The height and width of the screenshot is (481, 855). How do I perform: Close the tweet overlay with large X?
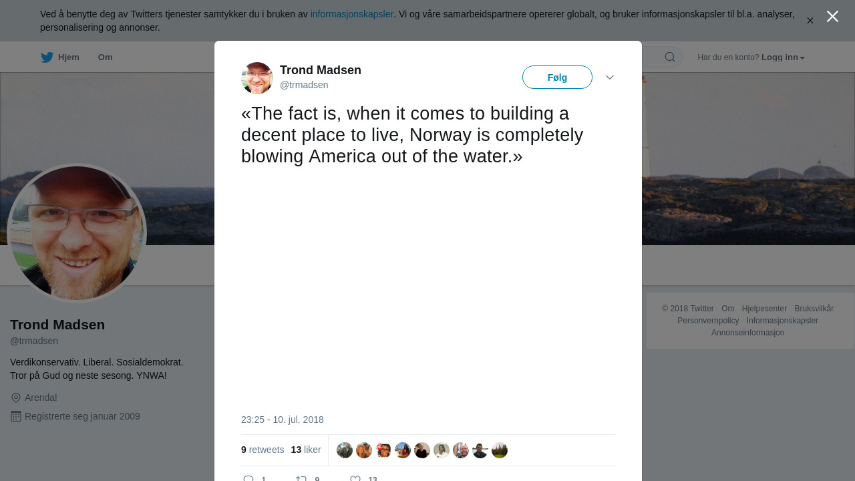[x=832, y=17]
